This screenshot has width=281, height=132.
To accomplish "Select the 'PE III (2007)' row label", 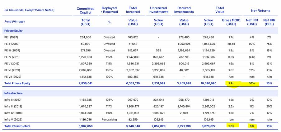I will [12, 51].
